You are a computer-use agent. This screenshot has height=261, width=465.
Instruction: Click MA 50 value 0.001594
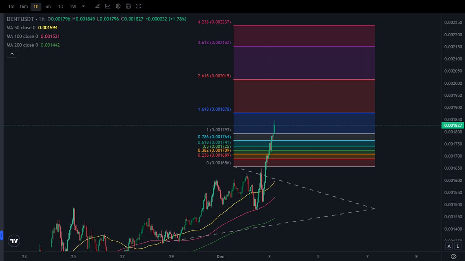point(48,27)
